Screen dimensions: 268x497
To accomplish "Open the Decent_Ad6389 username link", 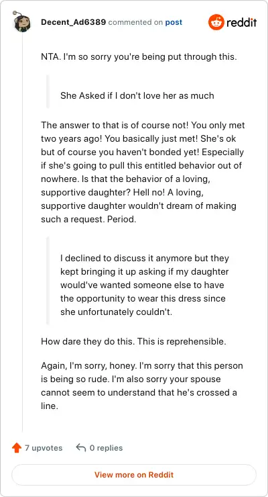I will [73, 23].
